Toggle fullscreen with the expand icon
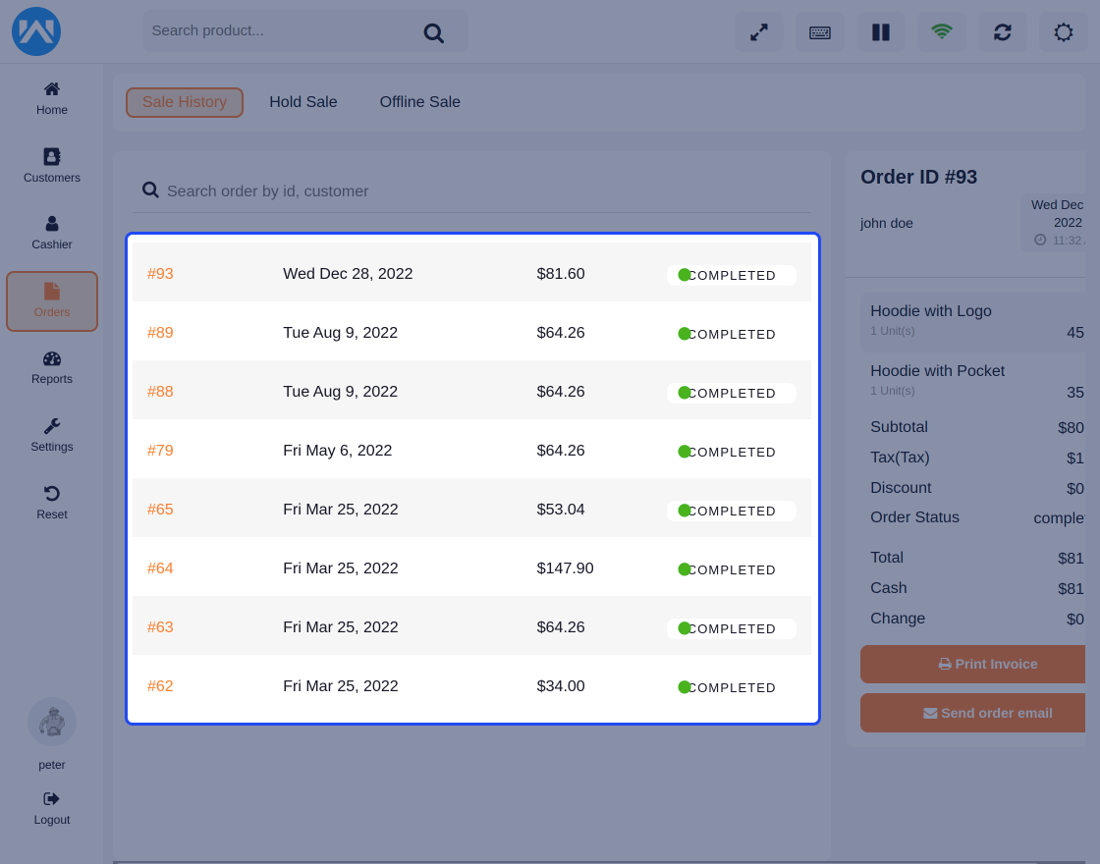 tap(758, 31)
